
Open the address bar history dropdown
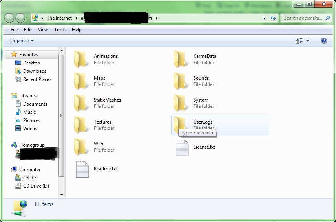[x=264, y=18]
